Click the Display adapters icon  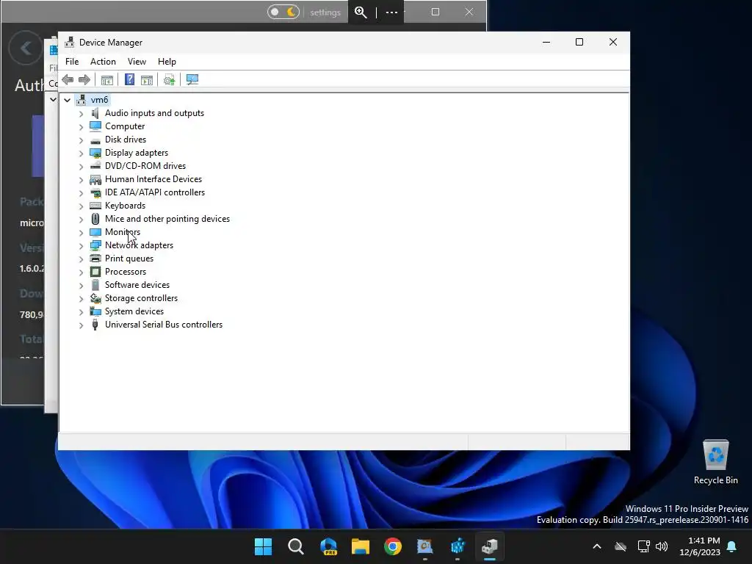(x=95, y=153)
